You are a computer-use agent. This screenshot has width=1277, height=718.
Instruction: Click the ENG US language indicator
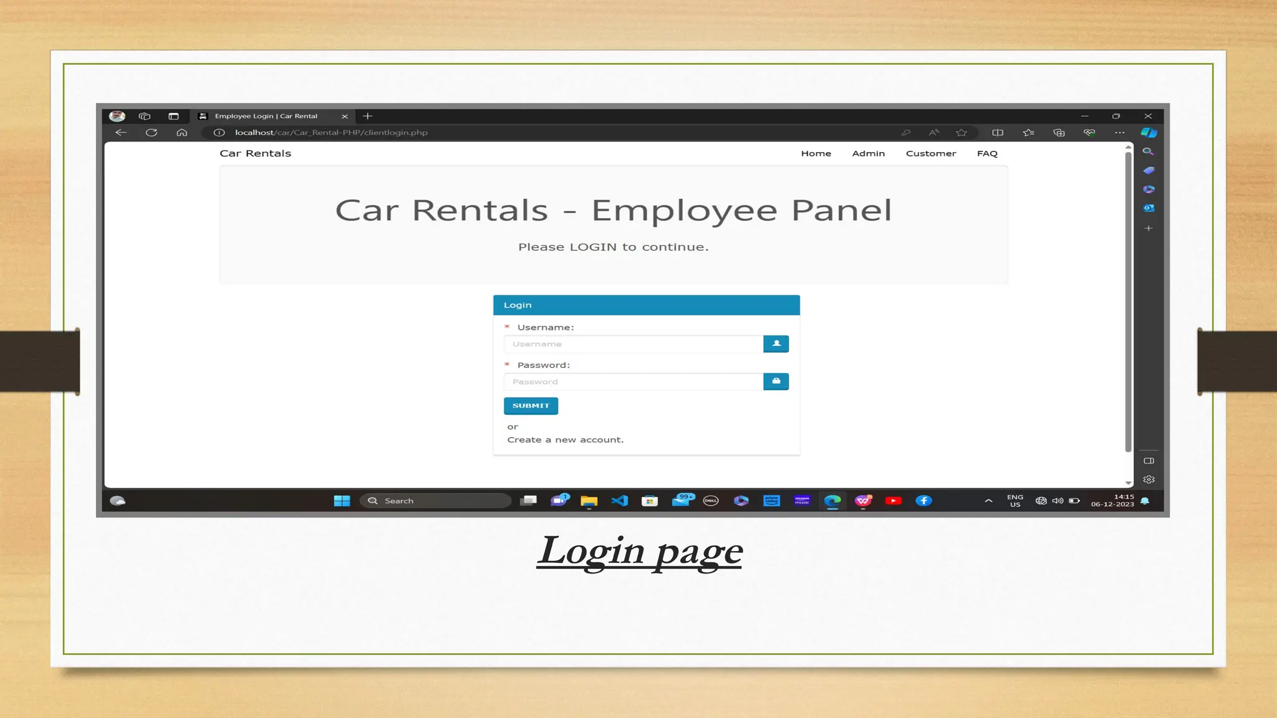point(1015,501)
